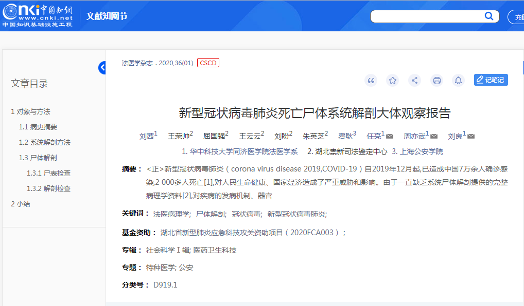Click the 记笔记 button

click(491, 80)
